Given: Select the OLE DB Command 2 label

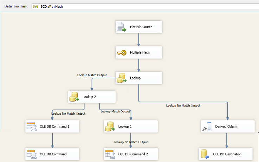Looking at the screenshot, I should [133, 154].
